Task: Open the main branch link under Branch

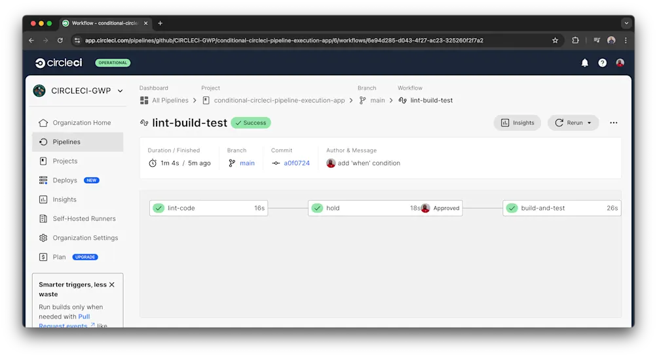Action: coord(247,163)
